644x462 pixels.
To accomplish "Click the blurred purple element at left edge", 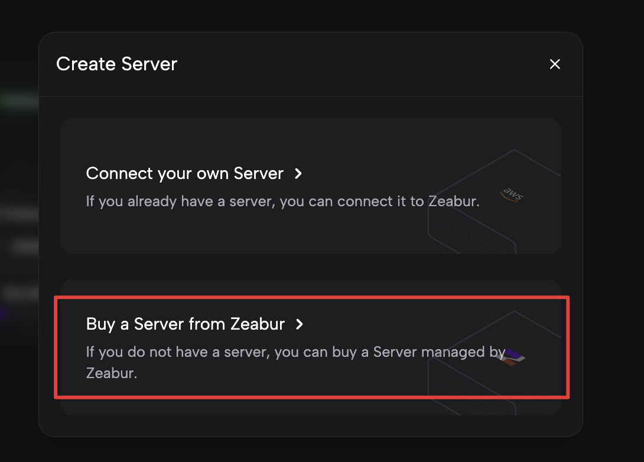I will tap(3, 313).
